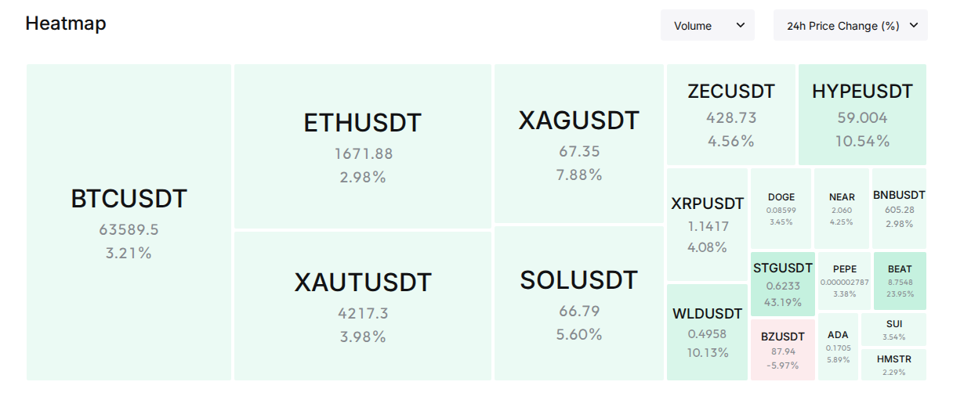Image resolution: width=953 pixels, height=407 pixels.
Task: Select the PEPE tile
Action: (x=845, y=281)
